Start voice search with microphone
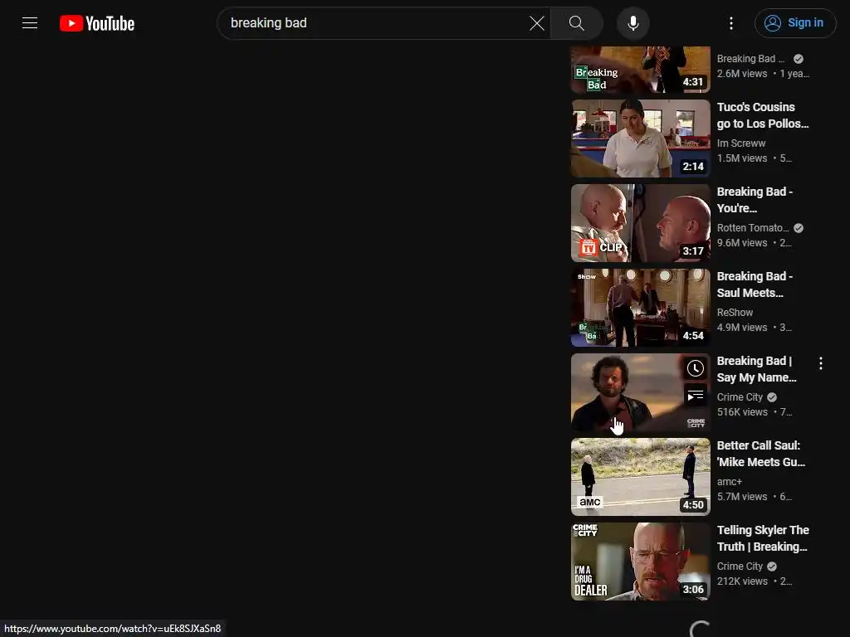This screenshot has width=850, height=637. point(633,23)
